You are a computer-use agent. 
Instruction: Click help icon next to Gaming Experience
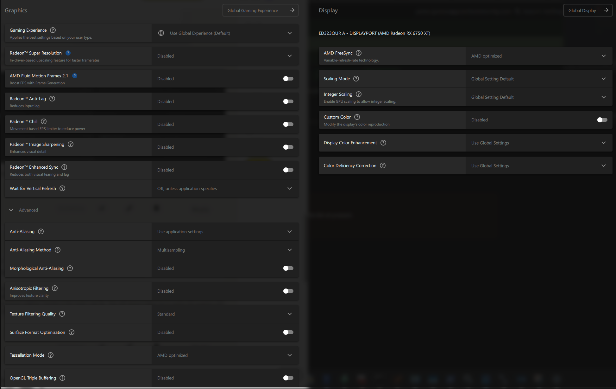[x=53, y=30]
